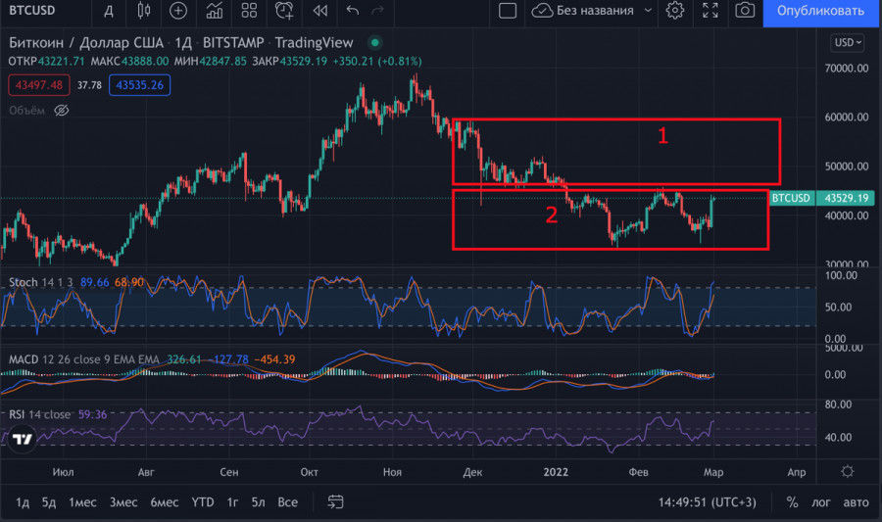This screenshot has height=522, width=882.
Task: Switch chart to fullscreen mode
Action: click(x=710, y=11)
